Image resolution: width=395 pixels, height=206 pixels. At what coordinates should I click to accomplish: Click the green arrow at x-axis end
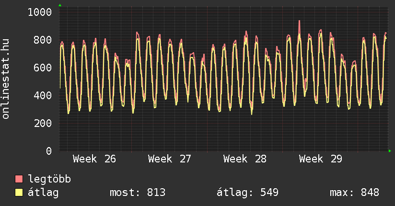point(390,151)
